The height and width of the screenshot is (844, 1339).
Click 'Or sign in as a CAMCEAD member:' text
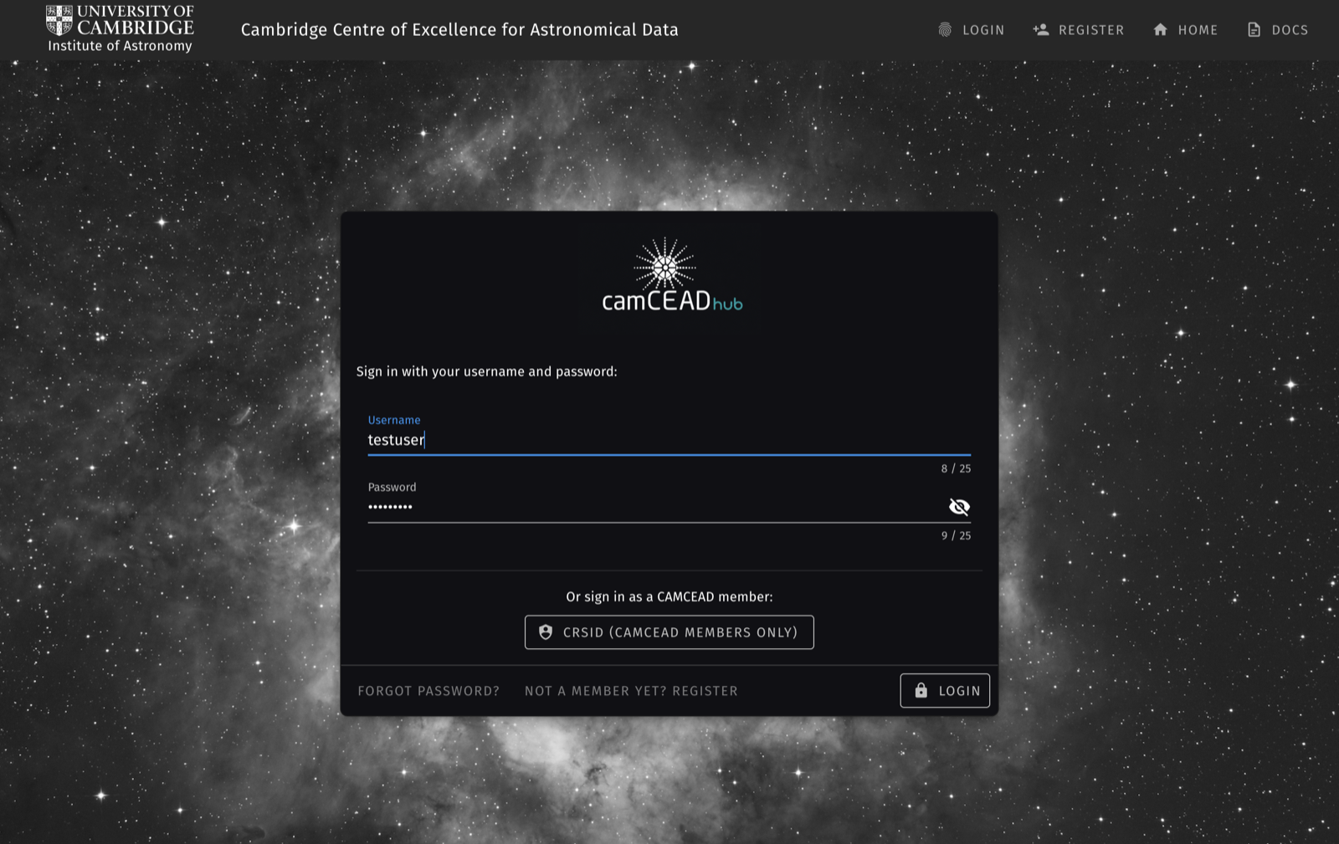(669, 596)
